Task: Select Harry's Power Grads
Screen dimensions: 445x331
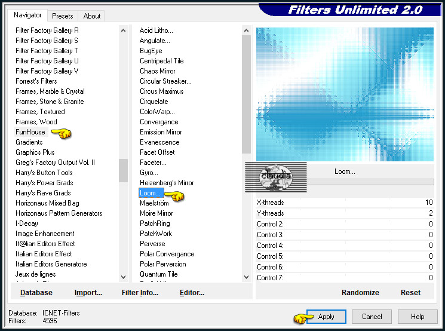Action: 45,183
